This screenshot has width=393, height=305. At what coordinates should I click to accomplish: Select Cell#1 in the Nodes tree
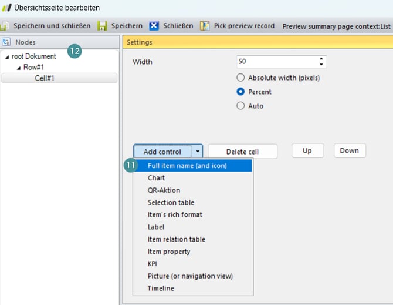(x=45, y=78)
